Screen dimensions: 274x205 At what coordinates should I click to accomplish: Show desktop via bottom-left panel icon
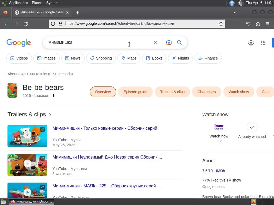(3, 202)
